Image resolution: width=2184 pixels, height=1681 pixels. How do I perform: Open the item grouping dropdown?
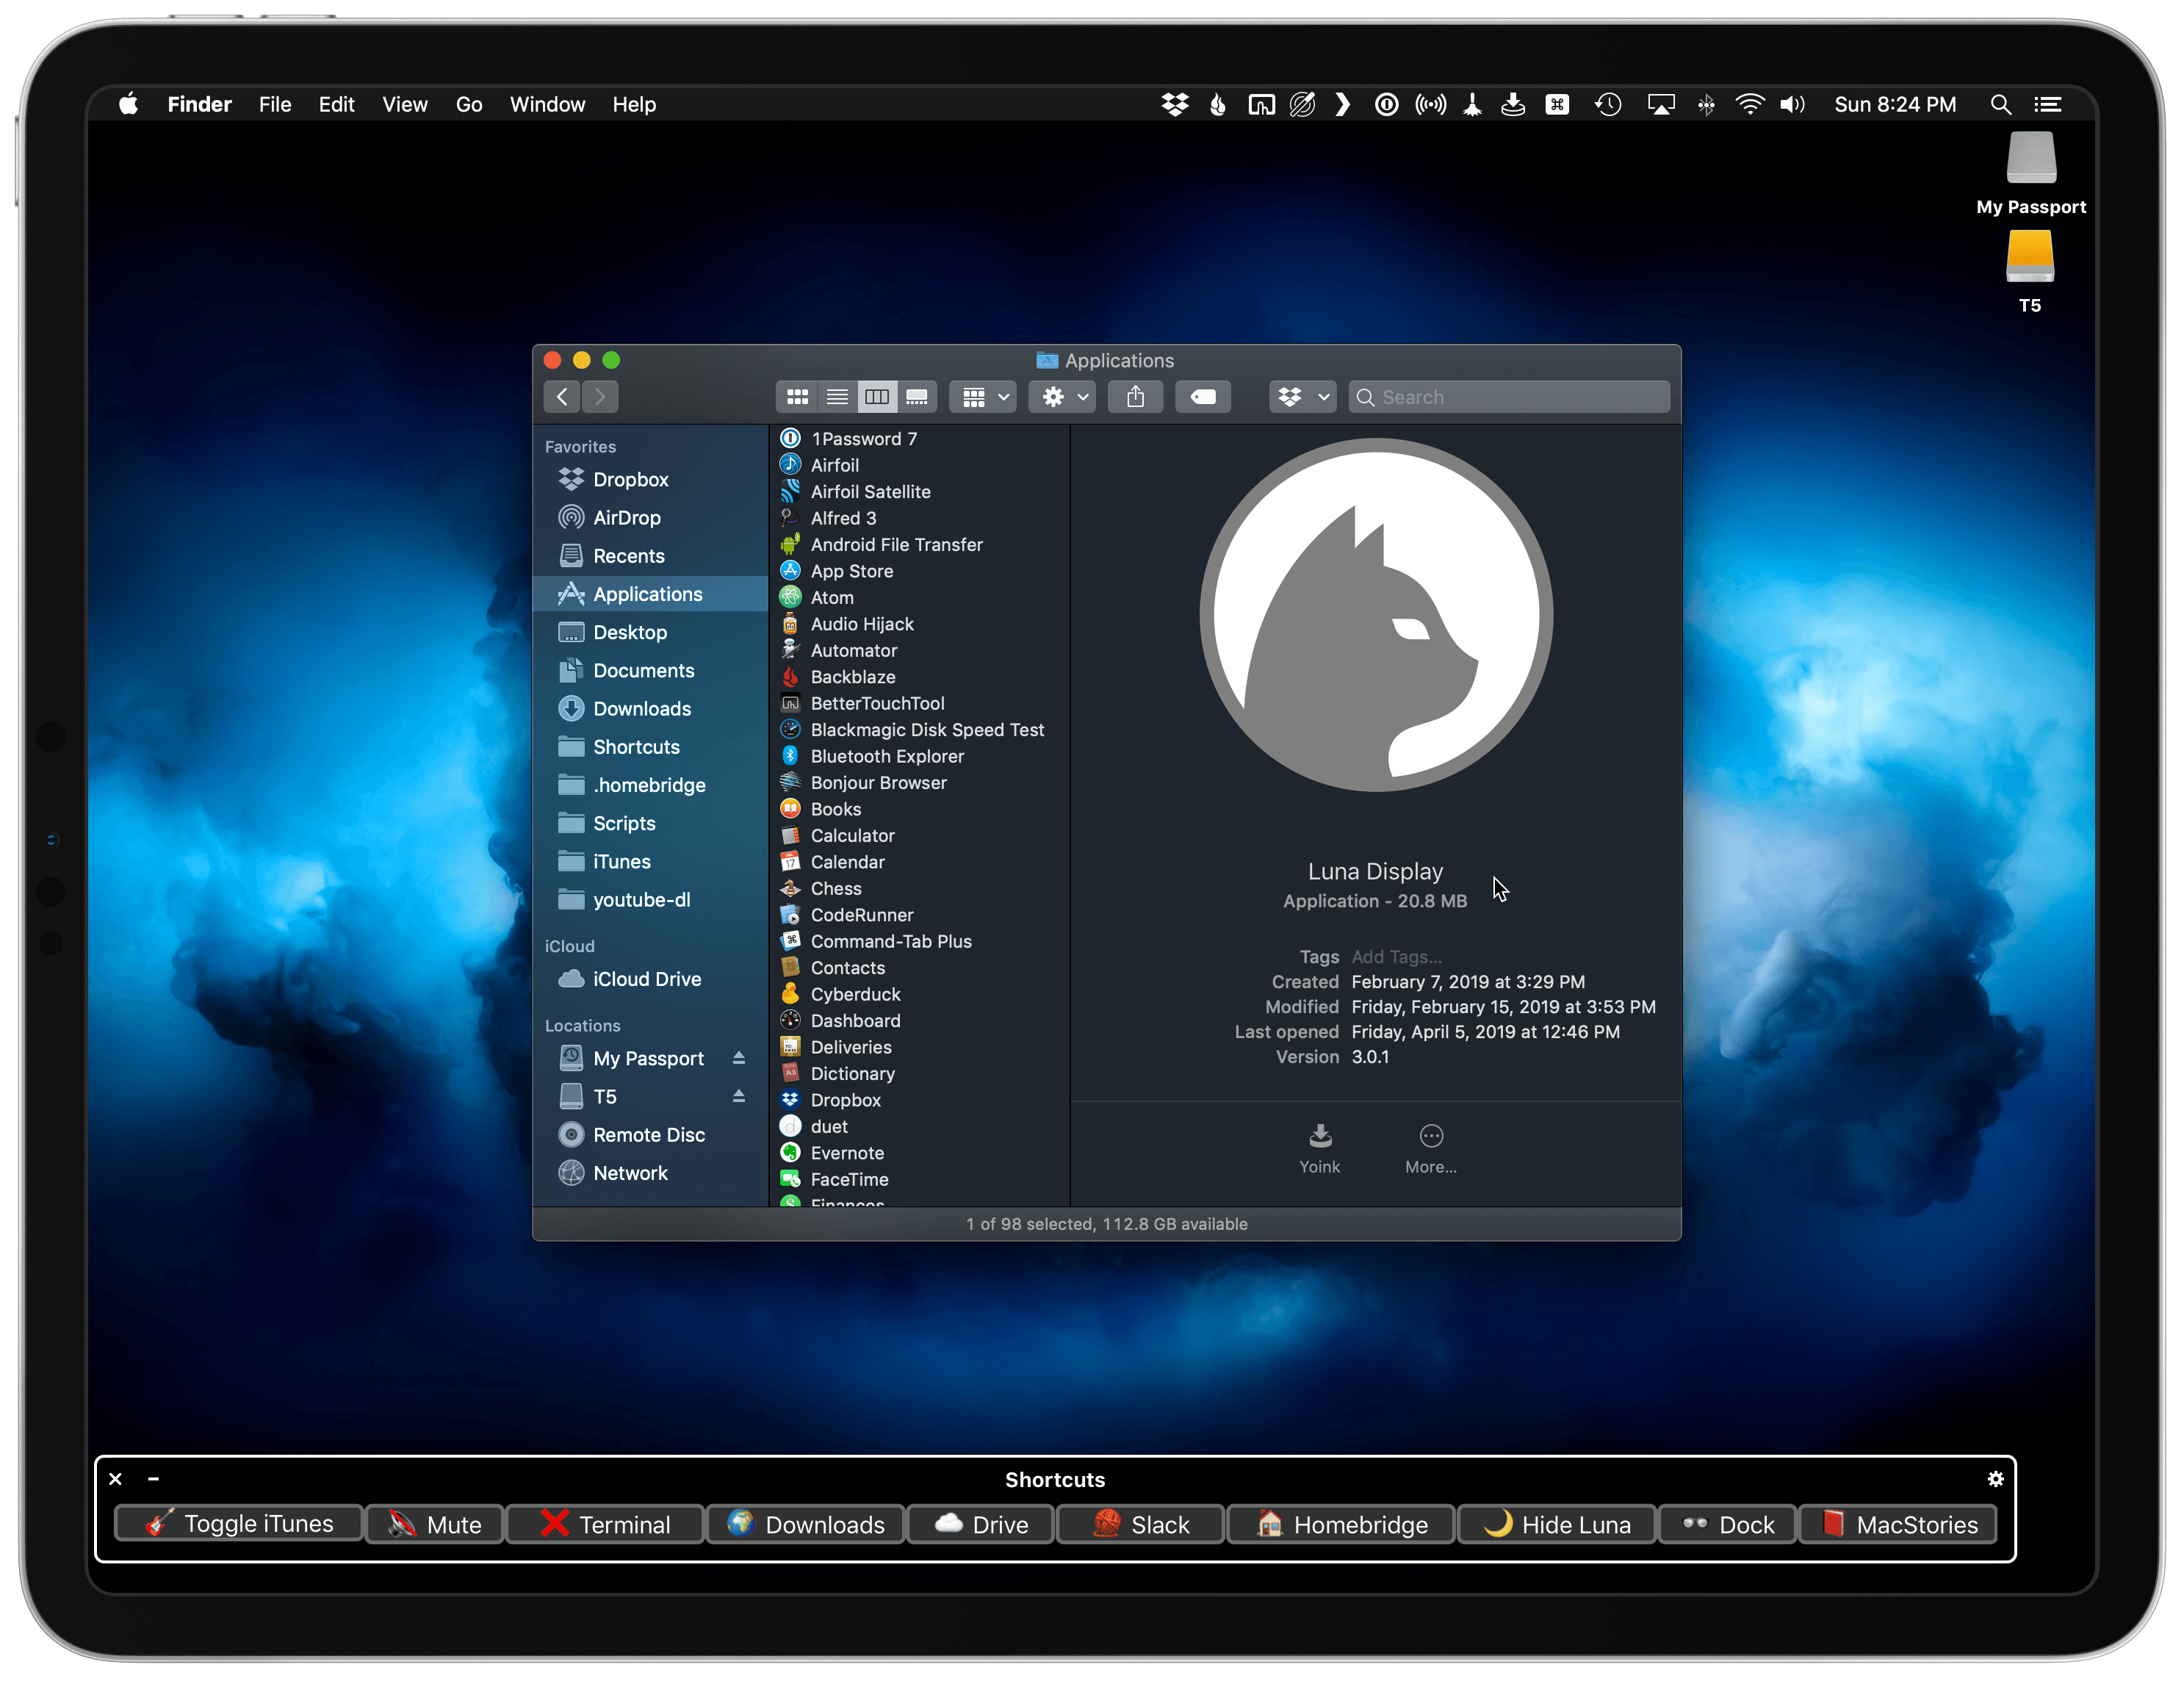(982, 396)
